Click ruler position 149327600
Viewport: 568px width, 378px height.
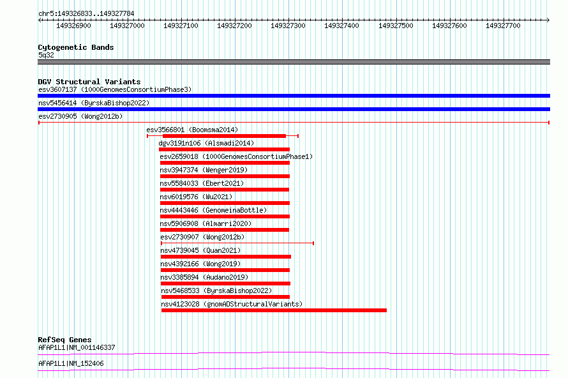tap(449, 26)
